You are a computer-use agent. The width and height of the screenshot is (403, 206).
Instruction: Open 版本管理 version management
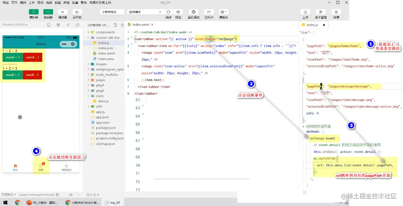tap(321, 12)
